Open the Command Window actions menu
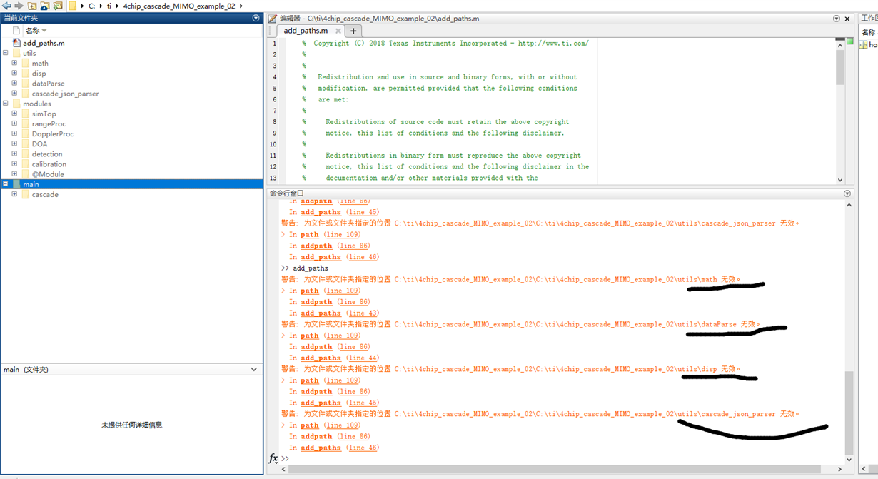The height and width of the screenshot is (479, 878). tap(847, 193)
